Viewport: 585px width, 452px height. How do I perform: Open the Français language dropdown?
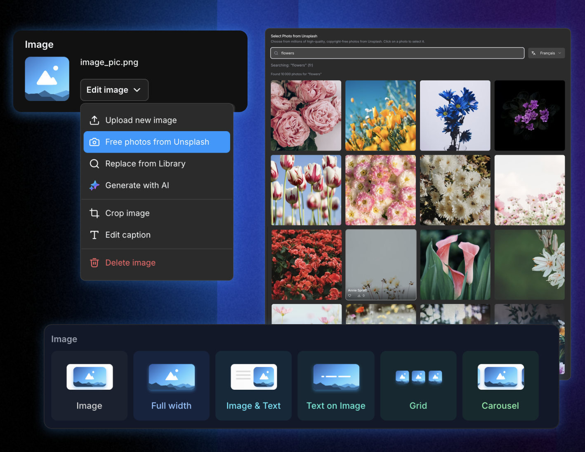546,53
